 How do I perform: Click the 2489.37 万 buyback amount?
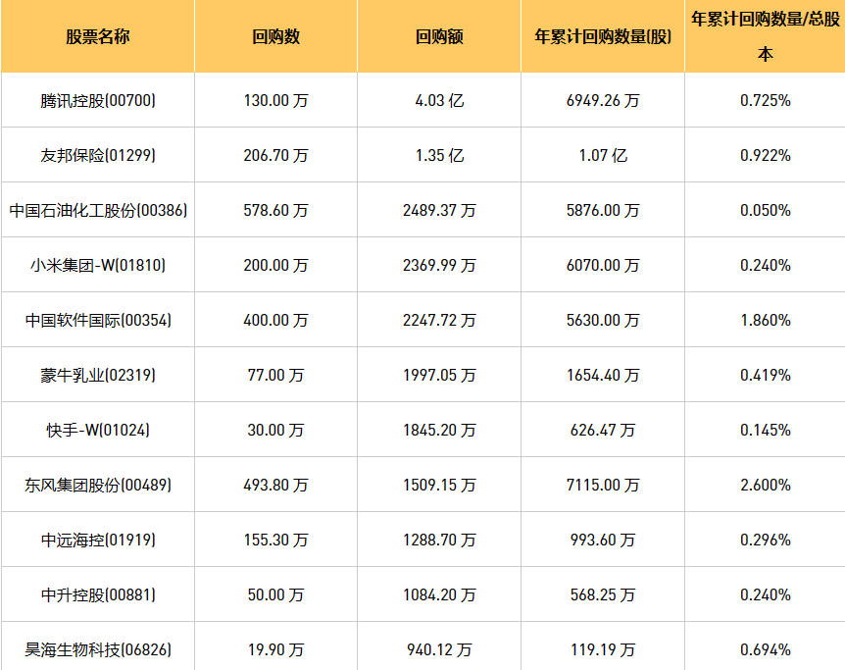pyautogui.click(x=439, y=210)
